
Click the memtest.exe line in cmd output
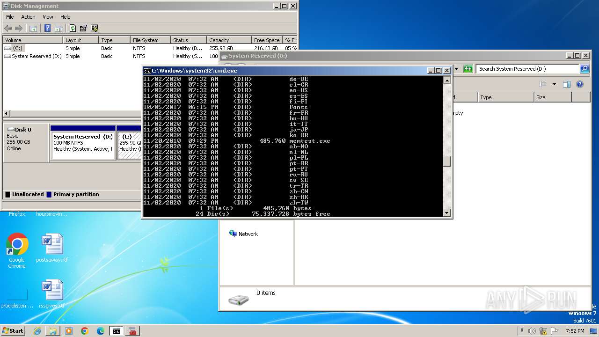coord(237,141)
